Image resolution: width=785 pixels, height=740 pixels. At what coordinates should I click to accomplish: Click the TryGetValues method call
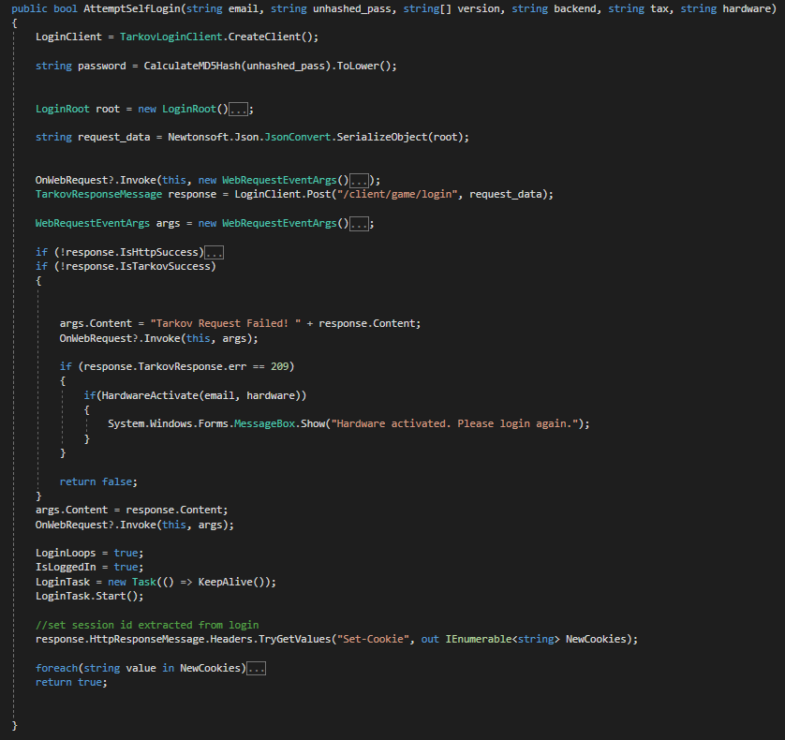point(294,639)
